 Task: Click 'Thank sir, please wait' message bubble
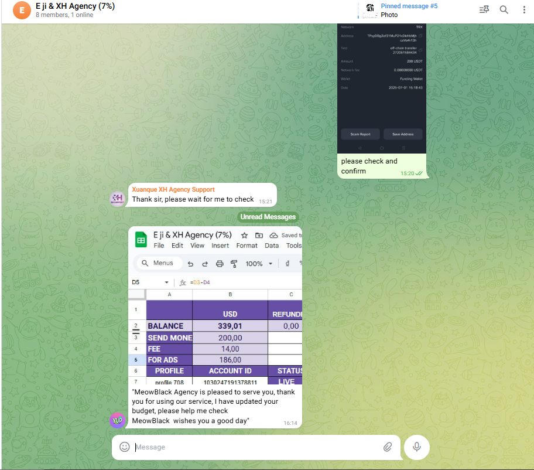193,199
